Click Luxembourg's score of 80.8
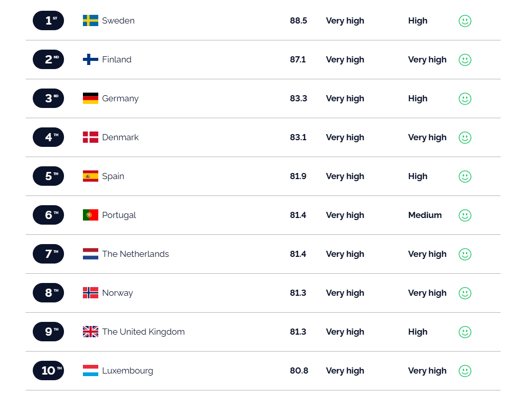 pos(299,370)
